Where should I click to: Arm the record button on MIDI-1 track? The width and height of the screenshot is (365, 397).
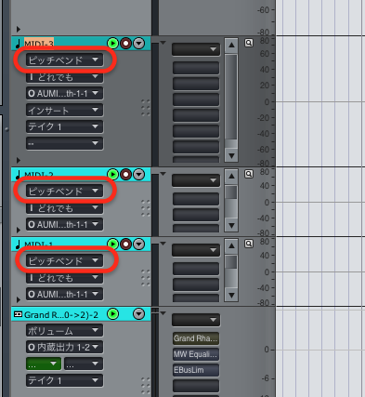(125, 245)
